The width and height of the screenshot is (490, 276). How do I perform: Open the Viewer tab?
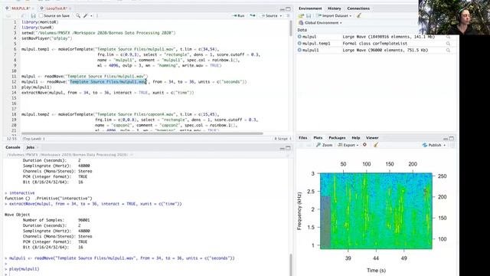click(x=372, y=138)
